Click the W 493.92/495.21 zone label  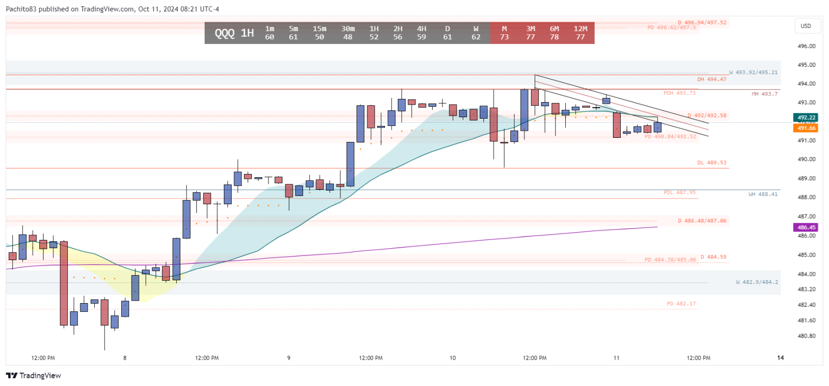(753, 73)
